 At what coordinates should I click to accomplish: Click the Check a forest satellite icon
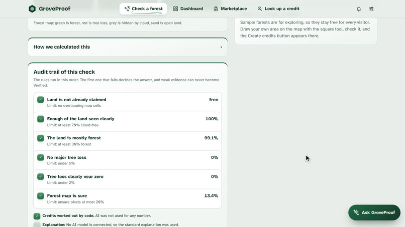(127, 9)
